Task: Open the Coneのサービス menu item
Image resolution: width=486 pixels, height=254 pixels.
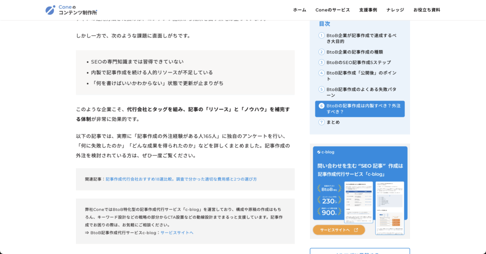Action: click(x=333, y=10)
